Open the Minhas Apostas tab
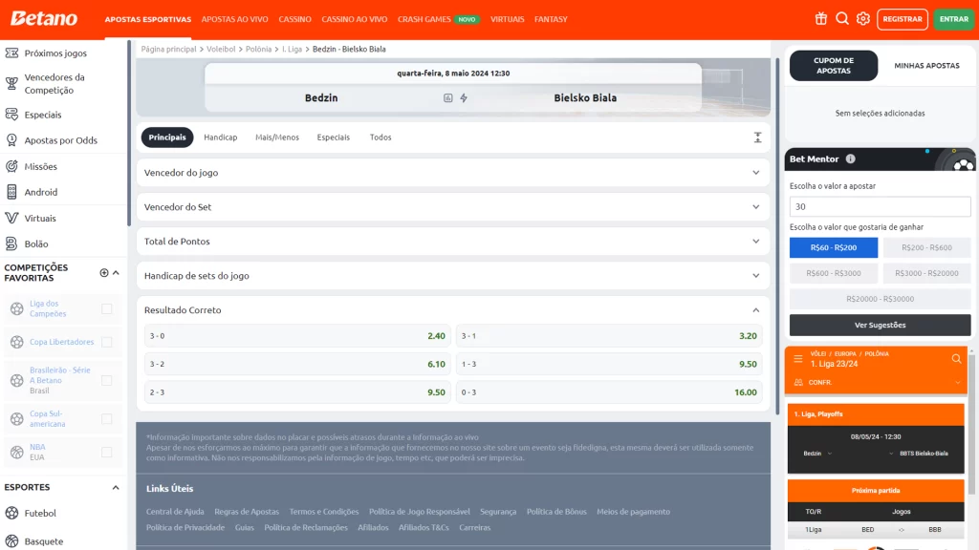The height and width of the screenshot is (550, 979). point(926,66)
